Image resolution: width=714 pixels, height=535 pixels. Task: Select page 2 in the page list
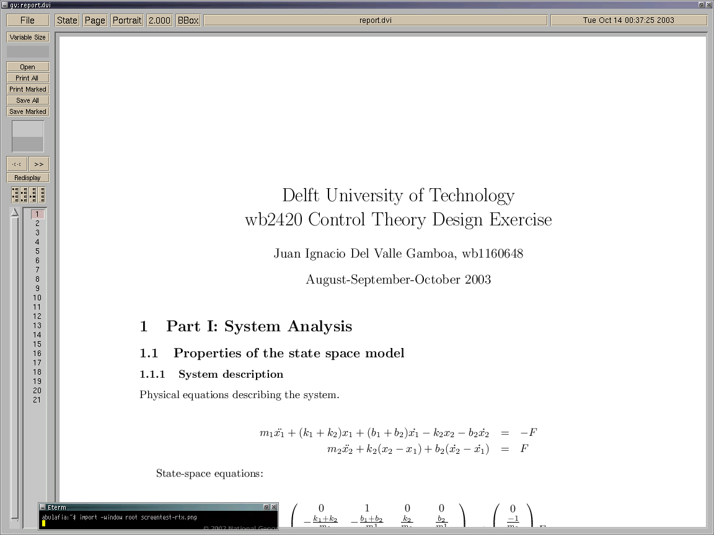point(37,224)
